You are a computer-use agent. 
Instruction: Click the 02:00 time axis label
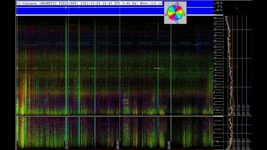pos(169,145)
